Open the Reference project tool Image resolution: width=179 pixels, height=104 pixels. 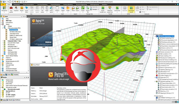(x=110, y=10)
